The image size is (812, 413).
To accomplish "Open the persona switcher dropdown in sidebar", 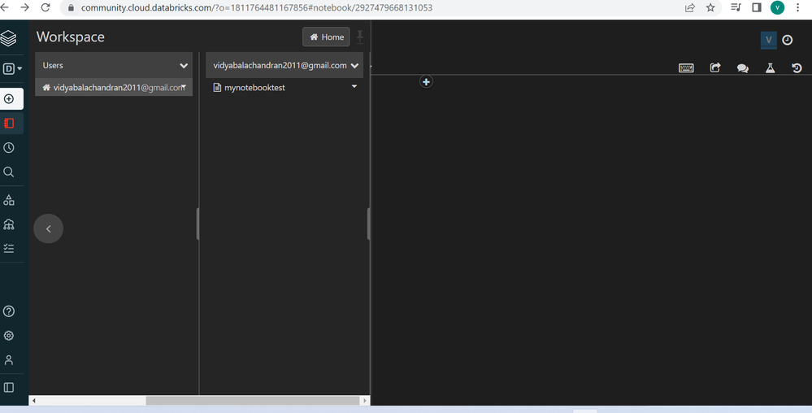I will (x=11, y=68).
